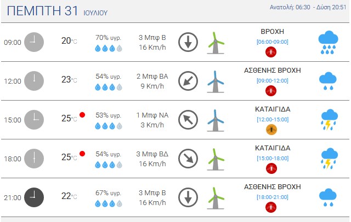Click the light rain cloud icon at 12:00

pos(328,81)
